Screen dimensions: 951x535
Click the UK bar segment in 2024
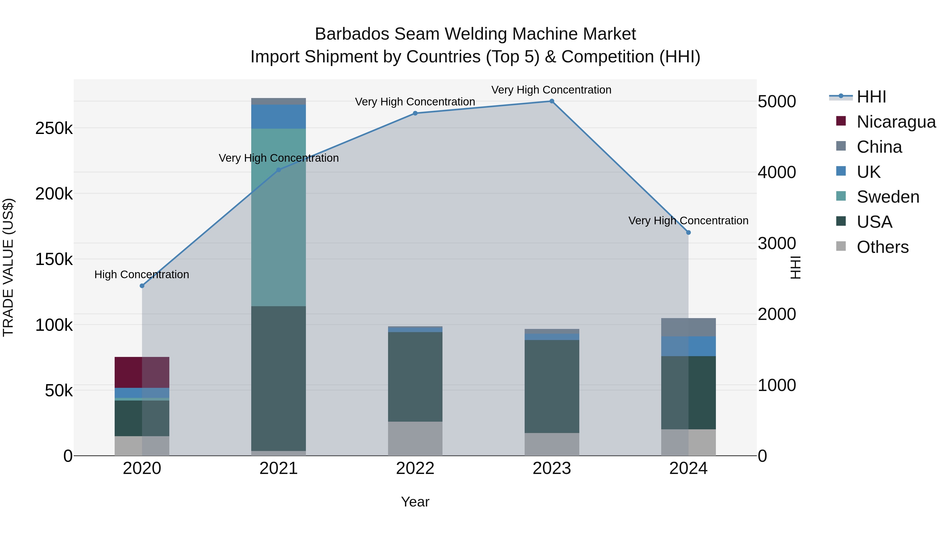point(688,346)
